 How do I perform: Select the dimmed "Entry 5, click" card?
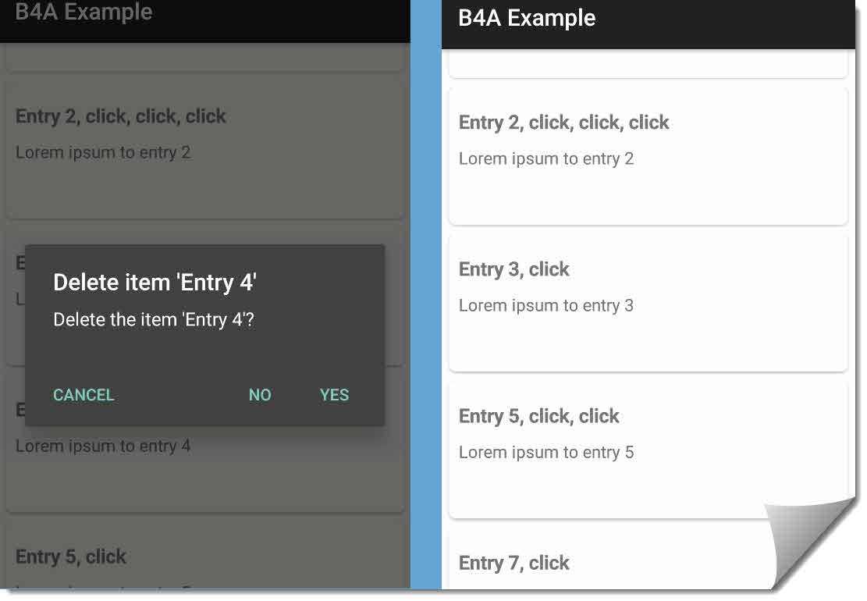71,557
